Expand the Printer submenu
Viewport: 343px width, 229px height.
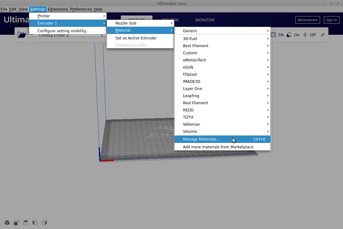tap(68, 16)
